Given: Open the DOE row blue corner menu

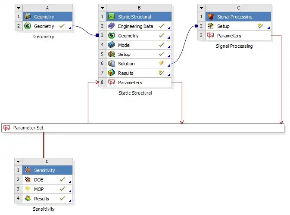Looking at the screenshot, I should tap(70, 181).
